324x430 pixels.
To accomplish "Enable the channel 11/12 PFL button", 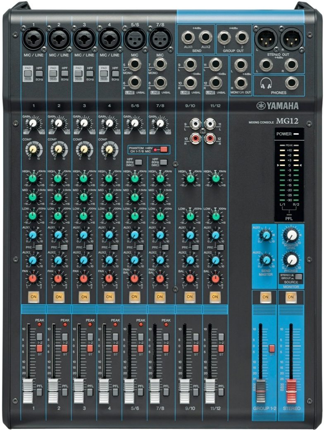I will pos(221,392).
